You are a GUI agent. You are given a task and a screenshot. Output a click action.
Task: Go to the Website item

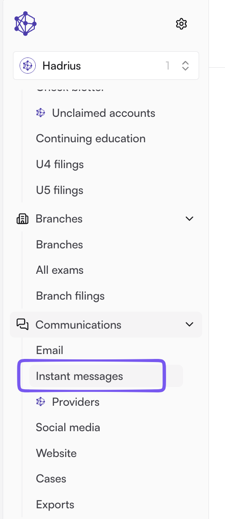(x=56, y=453)
